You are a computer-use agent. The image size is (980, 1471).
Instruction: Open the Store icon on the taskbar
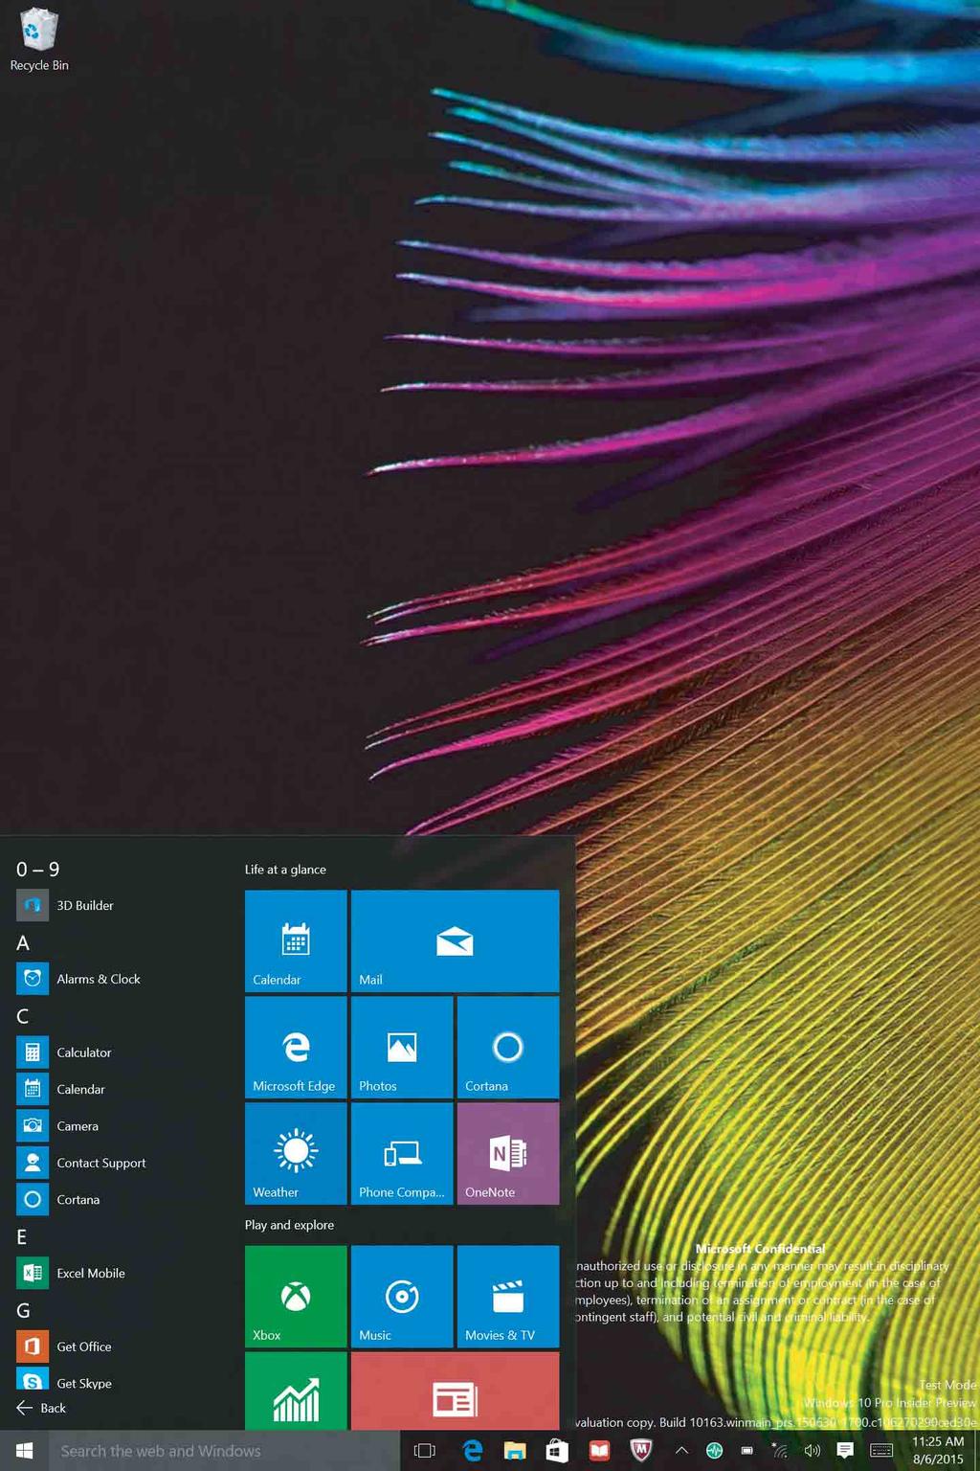557,1451
